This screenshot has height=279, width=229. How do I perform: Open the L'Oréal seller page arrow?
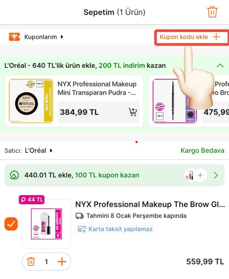[x=51, y=150]
